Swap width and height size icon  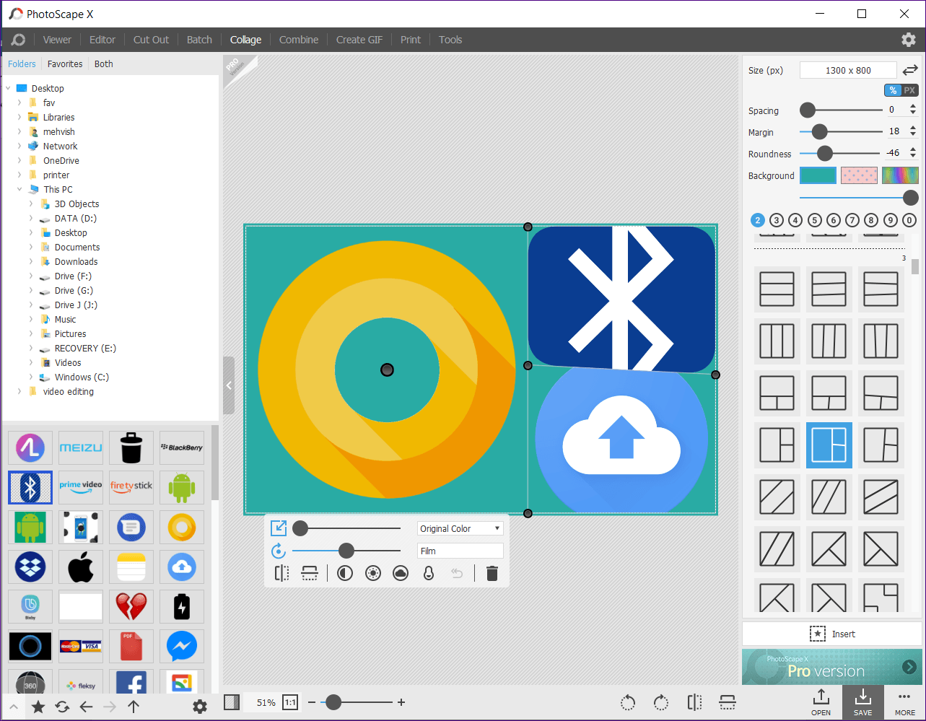[x=910, y=70]
